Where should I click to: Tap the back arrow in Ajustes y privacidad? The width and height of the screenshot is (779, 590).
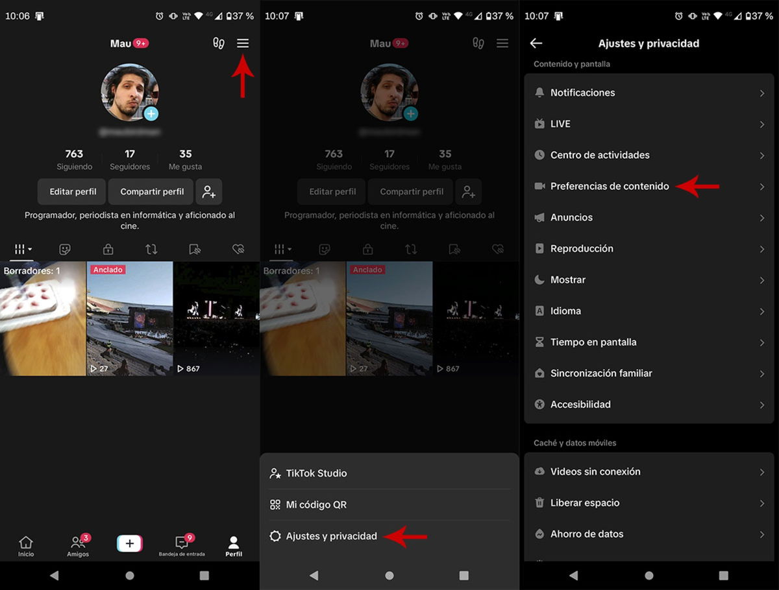[x=536, y=43]
